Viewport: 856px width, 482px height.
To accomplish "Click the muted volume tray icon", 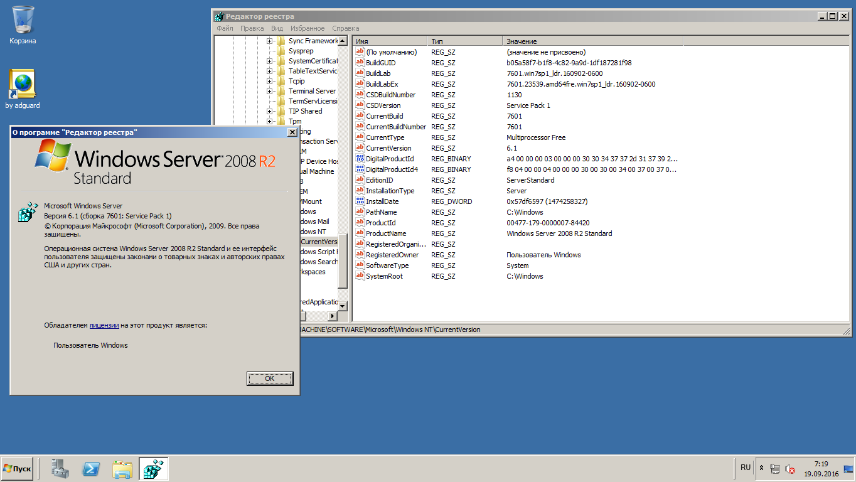I will click(790, 468).
